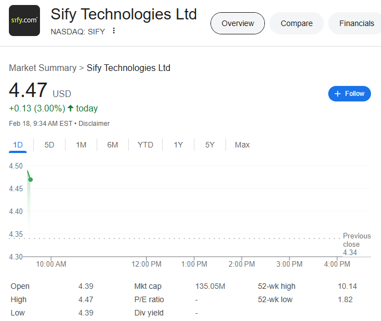Open the Financials tab
381x321 pixels.
356,23
